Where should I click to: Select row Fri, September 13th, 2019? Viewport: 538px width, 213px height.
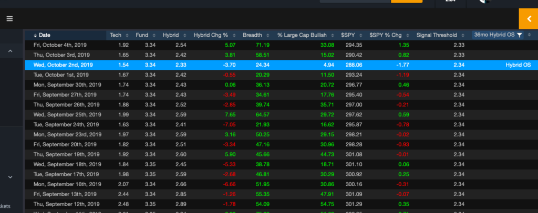[x=281, y=194]
